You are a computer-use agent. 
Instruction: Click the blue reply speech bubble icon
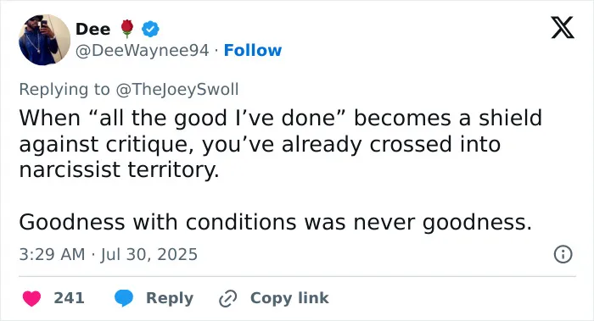[124, 298]
